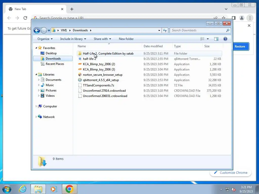Click Downloads in the address breadcrumb
The height and width of the screenshot is (194, 259).
pyautogui.click(x=80, y=30)
